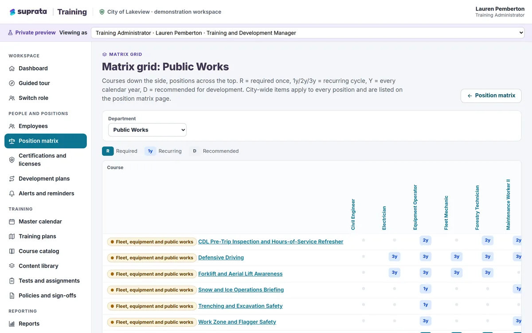Go back using the Position matrix button
Screen dimensions: 532x333
click(491, 95)
